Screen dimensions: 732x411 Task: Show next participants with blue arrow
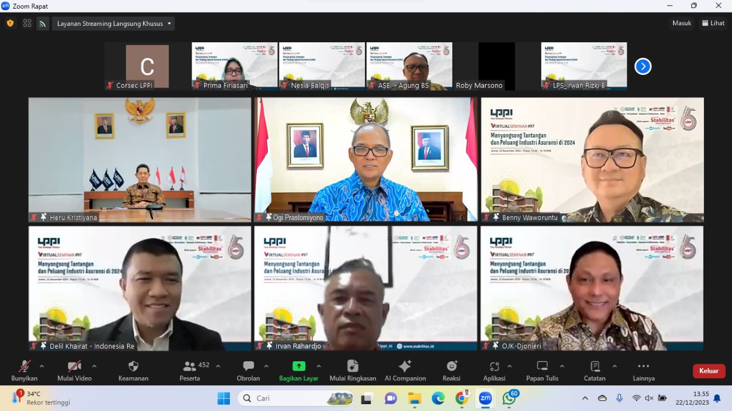tap(643, 66)
